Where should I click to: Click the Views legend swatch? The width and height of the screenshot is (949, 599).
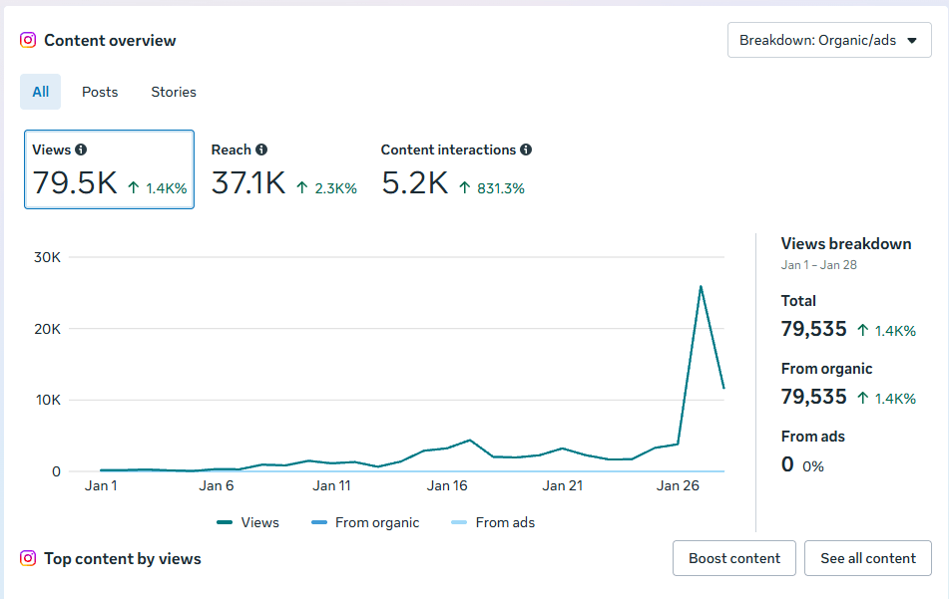(225, 522)
